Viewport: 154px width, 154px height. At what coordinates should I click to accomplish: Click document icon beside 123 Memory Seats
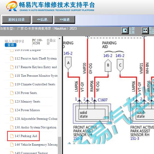pos(12,102)
